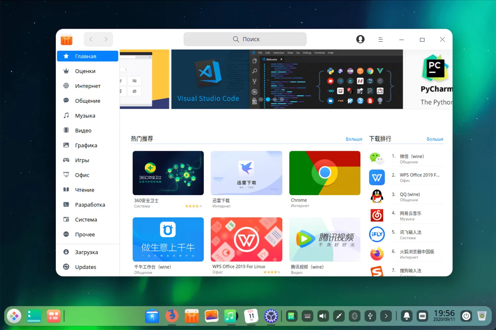
Task: Click Больше next to 热门推荐
Action: 353,139
